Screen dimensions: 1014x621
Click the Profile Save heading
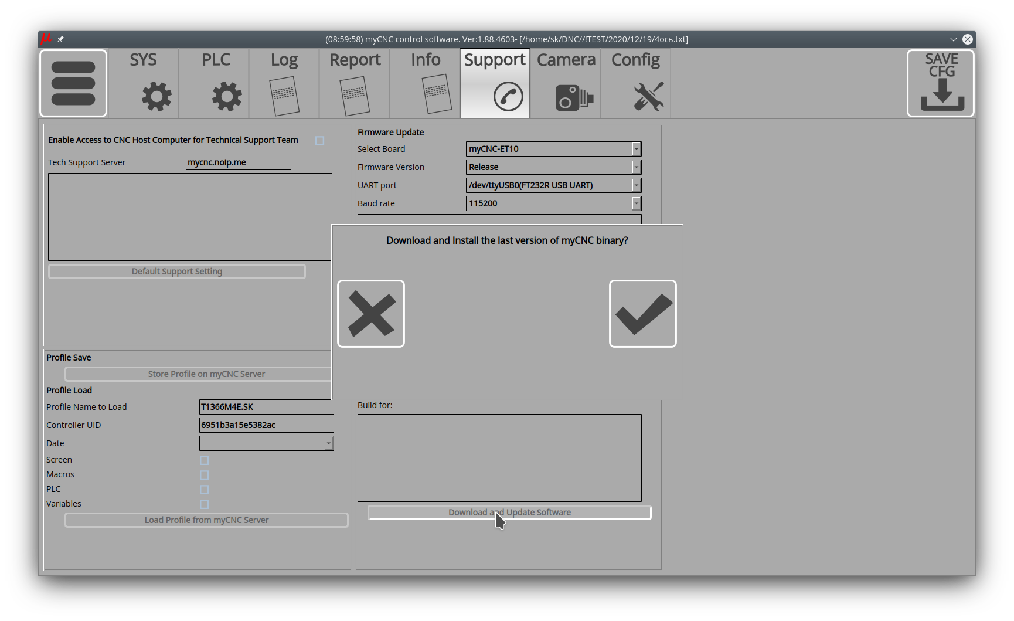(69, 358)
